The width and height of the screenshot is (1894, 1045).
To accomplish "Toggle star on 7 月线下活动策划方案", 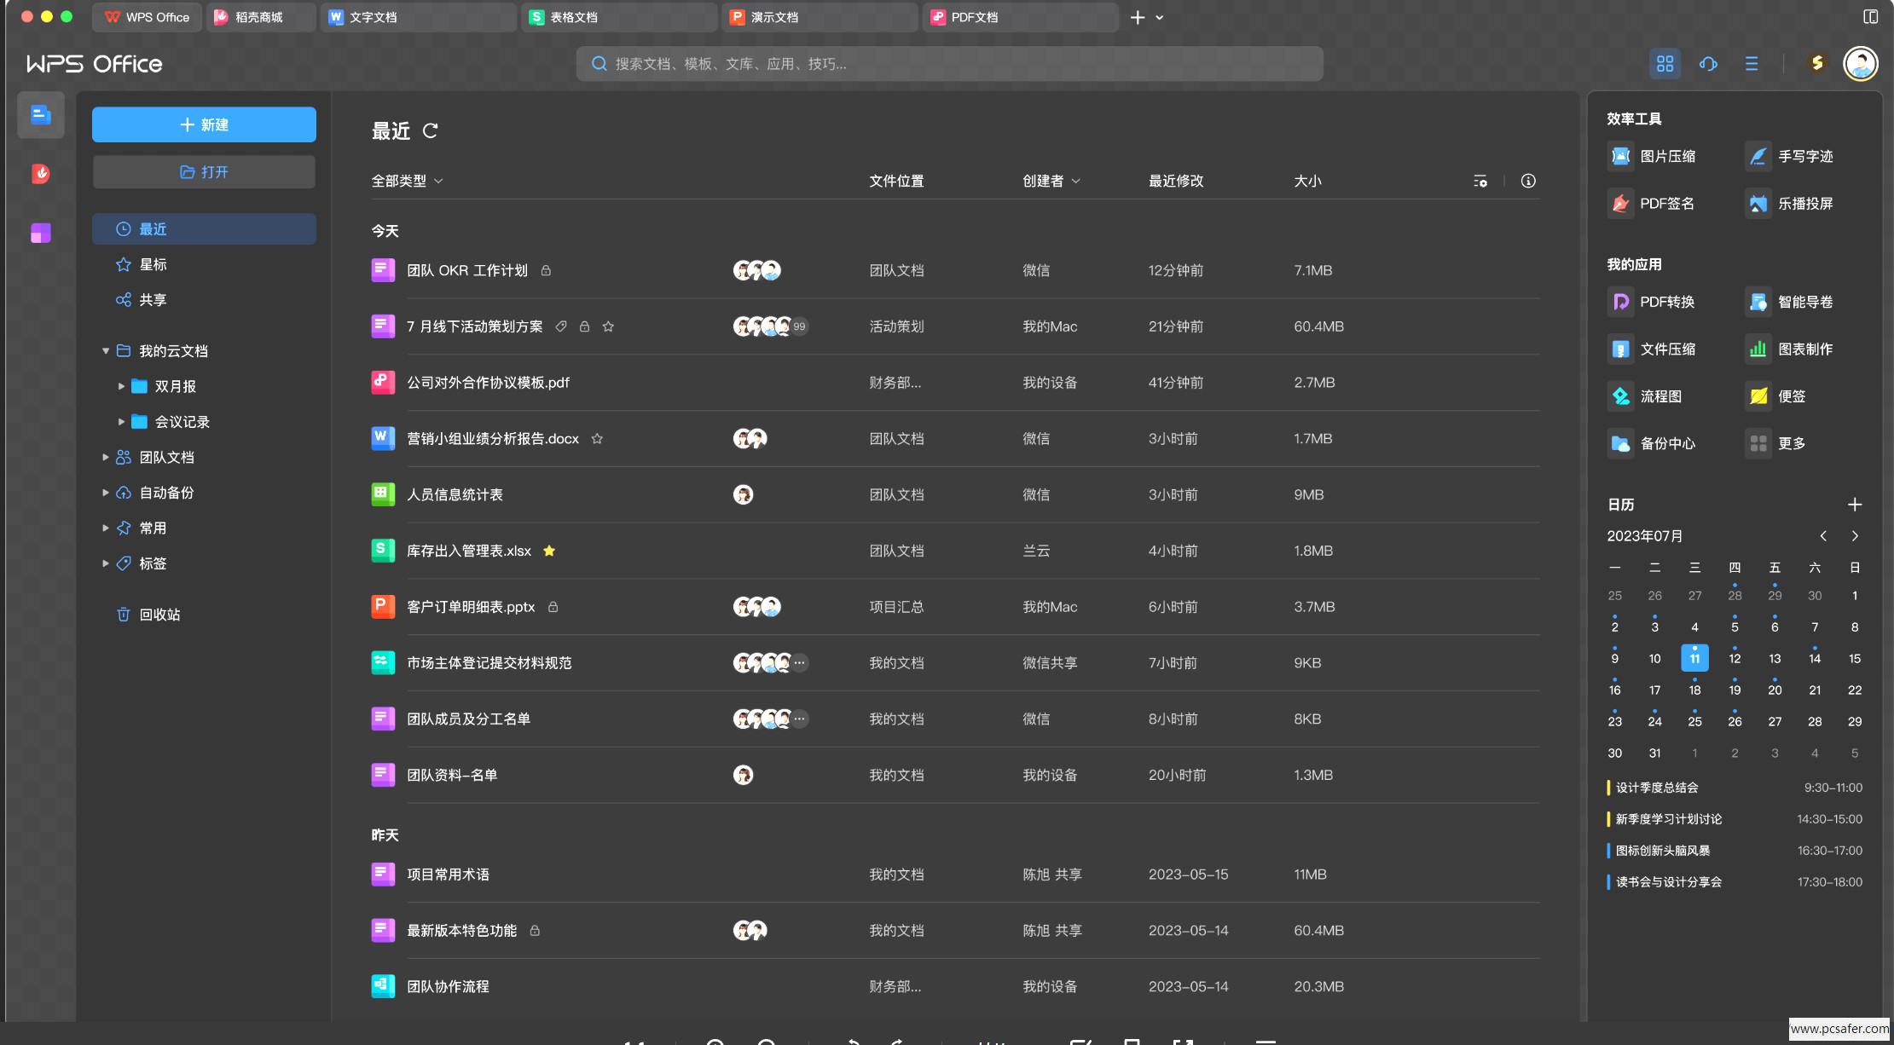I will tap(608, 326).
